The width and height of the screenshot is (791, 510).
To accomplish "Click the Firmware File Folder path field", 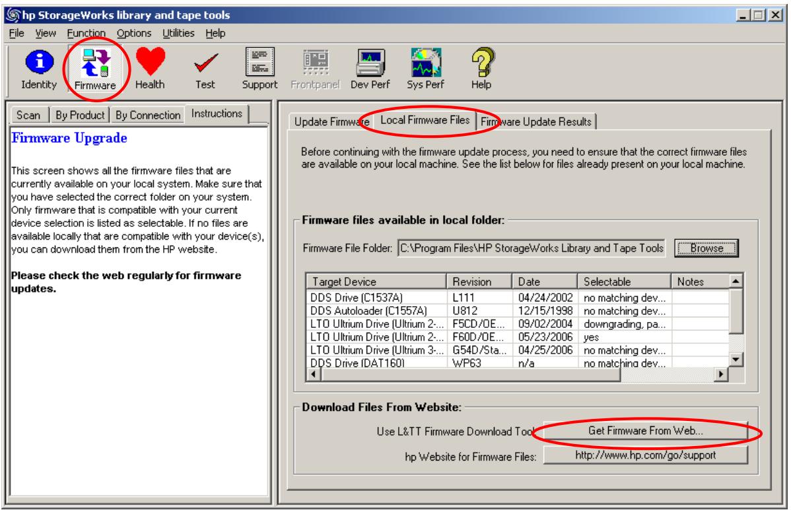I will pos(532,248).
